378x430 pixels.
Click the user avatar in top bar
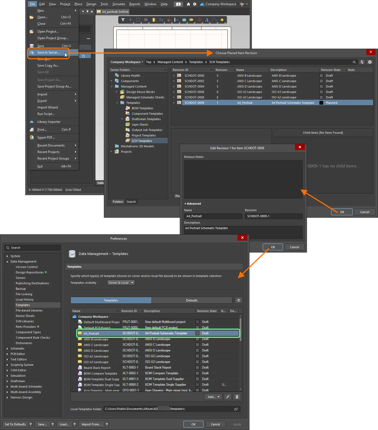[242, 4]
